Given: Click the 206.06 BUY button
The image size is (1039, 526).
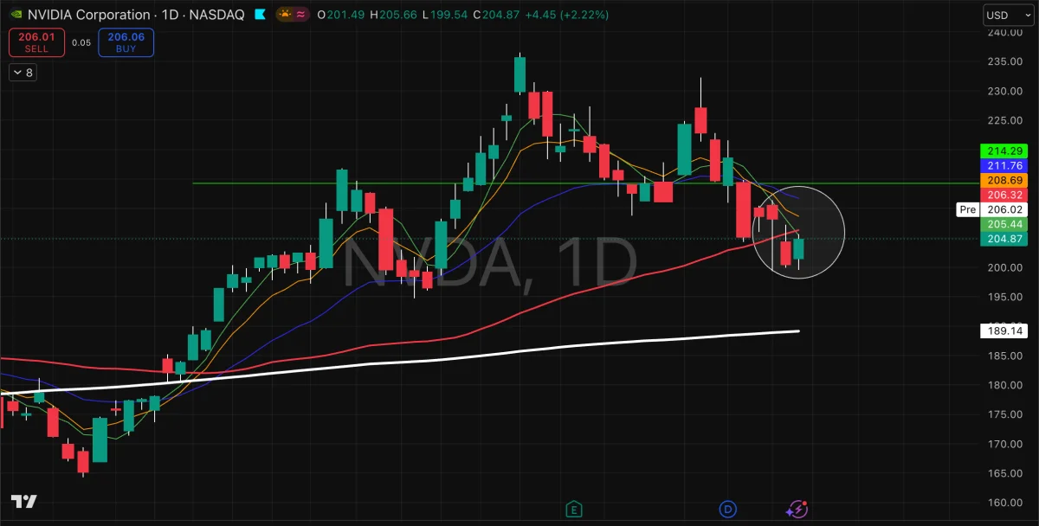Looking at the screenshot, I should pos(126,42).
